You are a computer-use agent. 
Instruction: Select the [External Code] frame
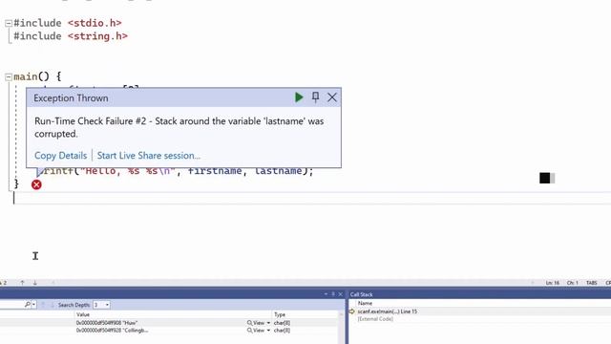(375, 319)
